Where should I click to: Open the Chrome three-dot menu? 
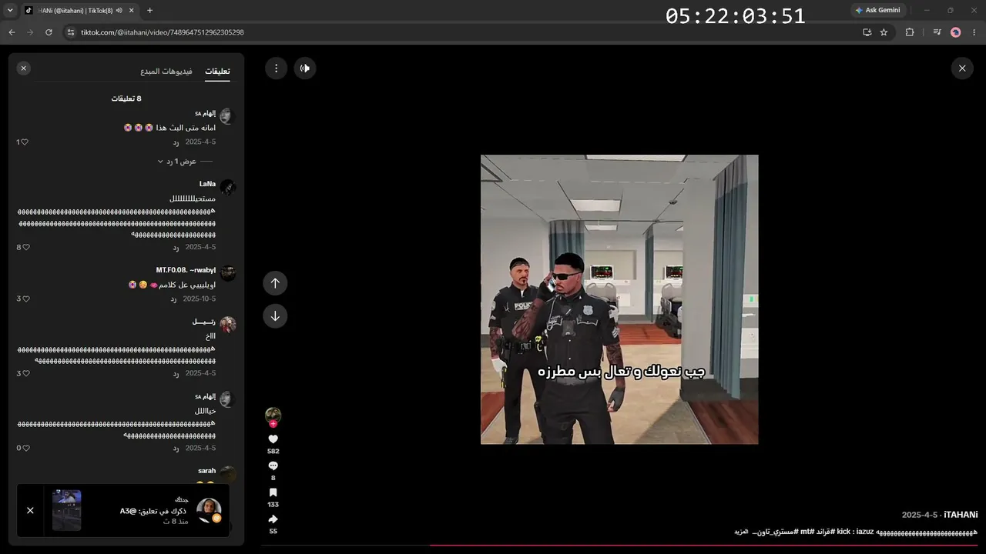974,32
